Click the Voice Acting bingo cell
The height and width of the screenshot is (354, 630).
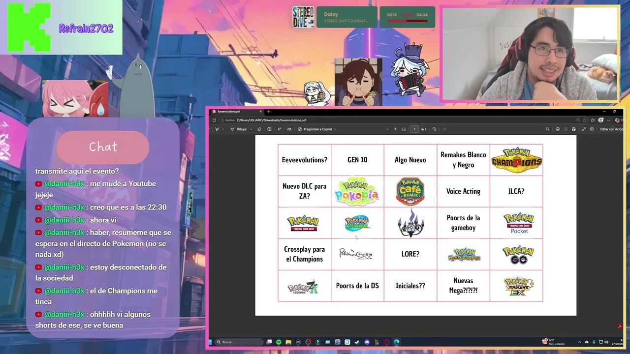coord(463,191)
